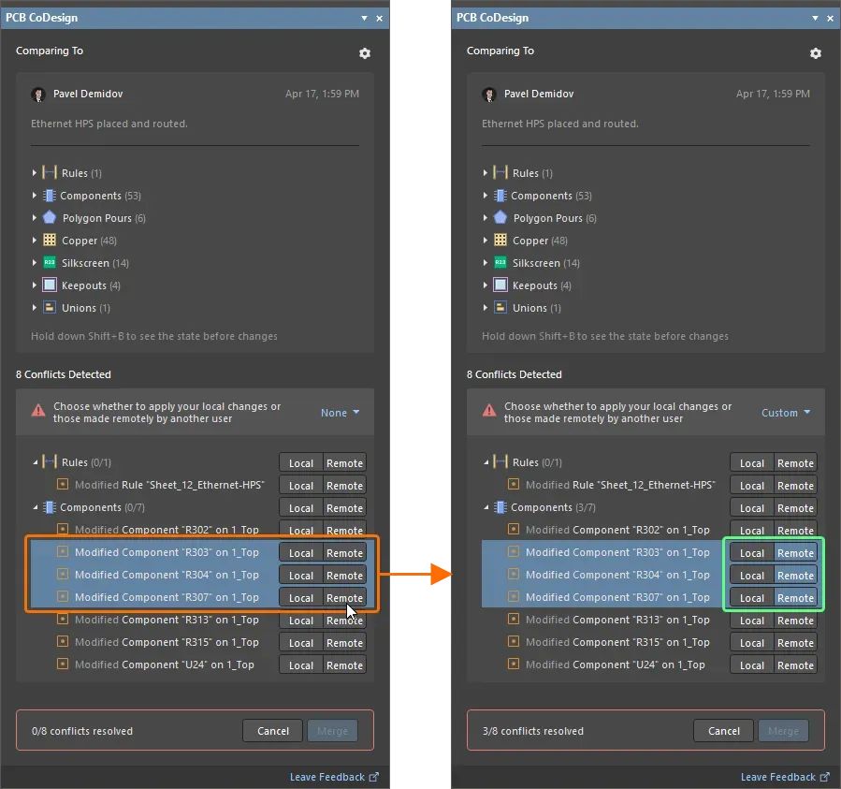Click Unions icon in right panel
Viewport: 841px width, 789px height.
500,308
